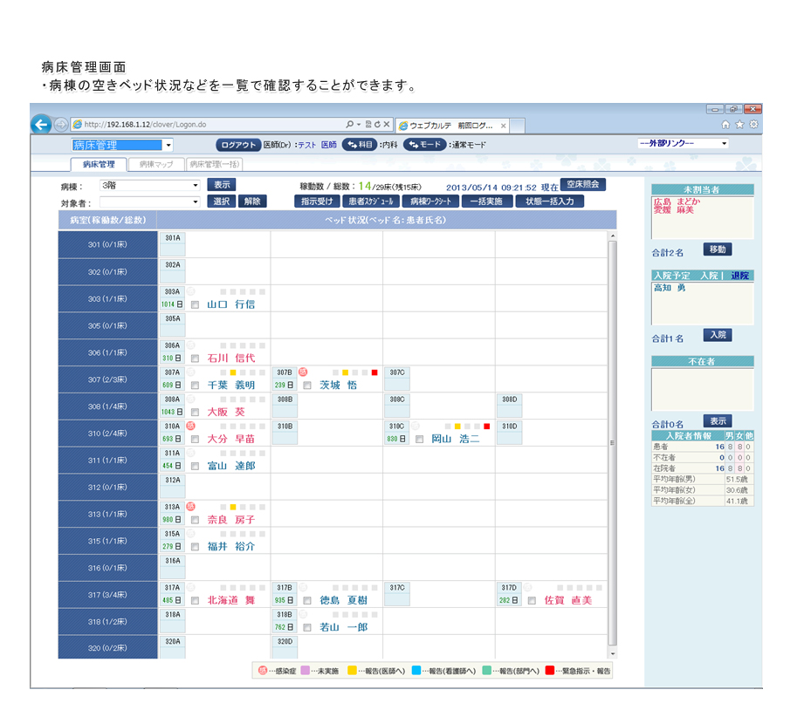
Task: Switch to 退院 in admission panel
Action: 740,276
